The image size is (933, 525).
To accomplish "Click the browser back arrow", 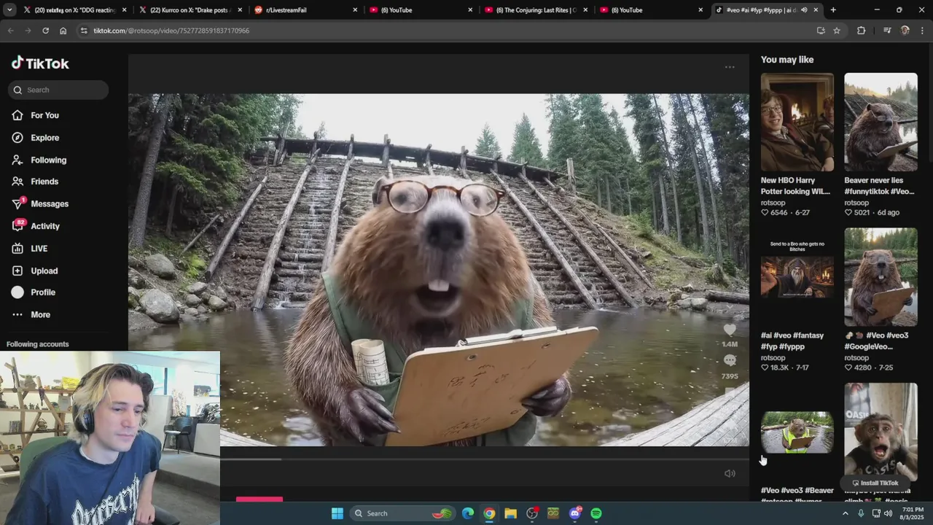I will click(10, 31).
